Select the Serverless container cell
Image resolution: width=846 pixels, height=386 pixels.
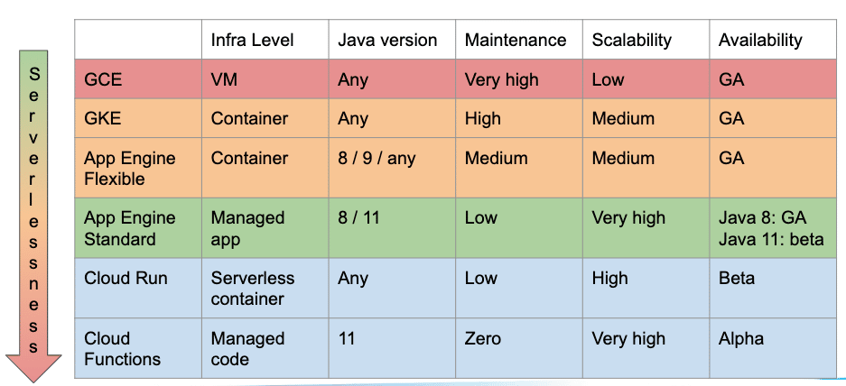(x=265, y=288)
